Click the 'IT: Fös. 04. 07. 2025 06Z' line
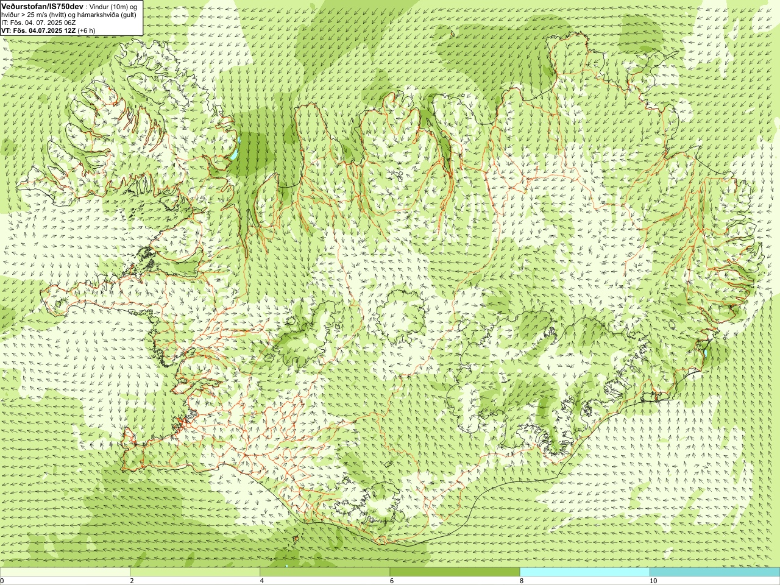This screenshot has width=780, height=585. pyautogui.click(x=38, y=23)
